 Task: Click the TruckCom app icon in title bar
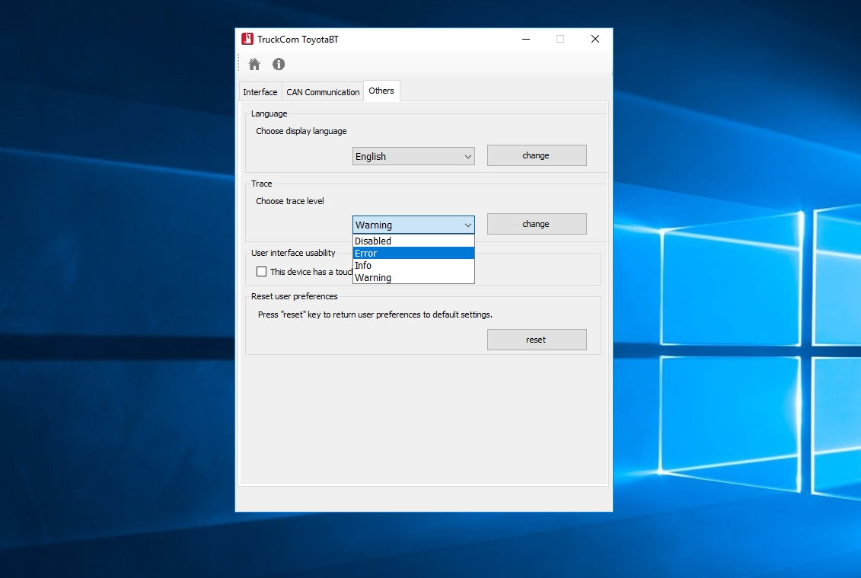pos(247,39)
